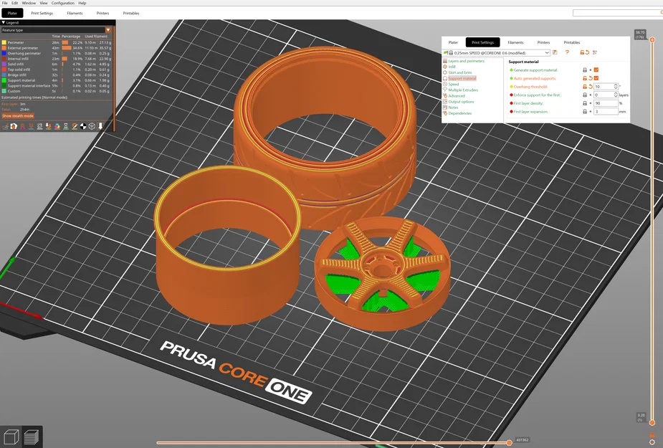Toggle Color changes icon in legend toolbar
Viewport: 663px width, 448px height.
click(57, 126)
